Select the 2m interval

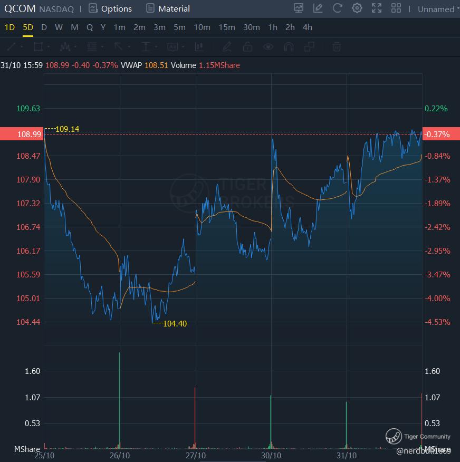(x=139, y=27)
